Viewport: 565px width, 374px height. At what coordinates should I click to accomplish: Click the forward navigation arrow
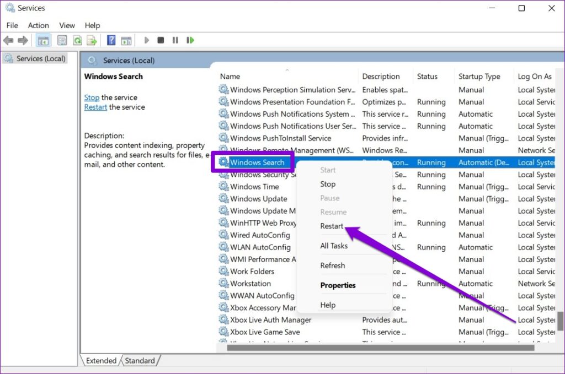[22, 40]
